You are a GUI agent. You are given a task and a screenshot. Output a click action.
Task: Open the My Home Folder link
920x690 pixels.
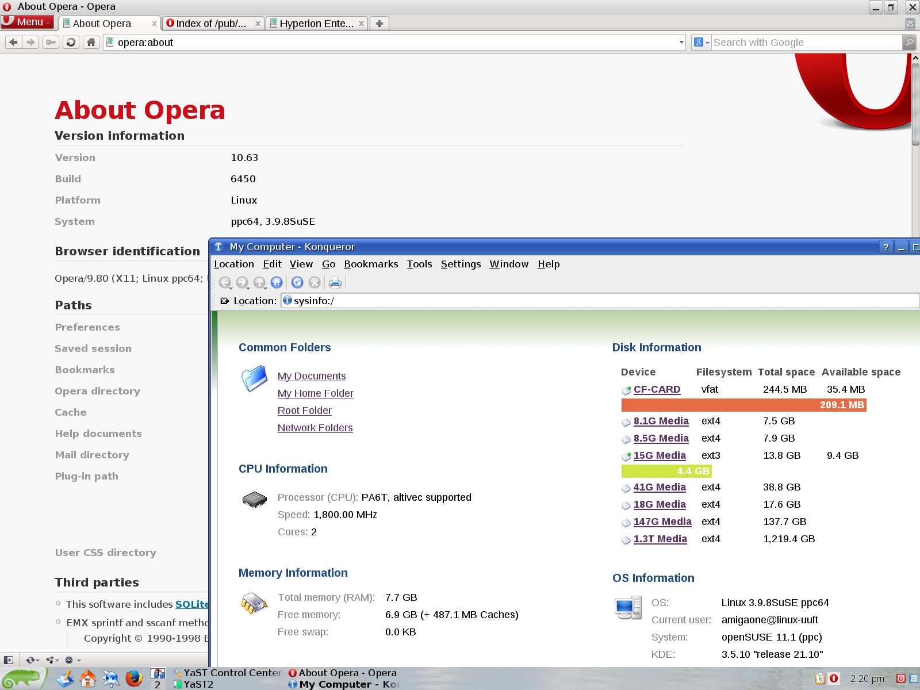315,393
